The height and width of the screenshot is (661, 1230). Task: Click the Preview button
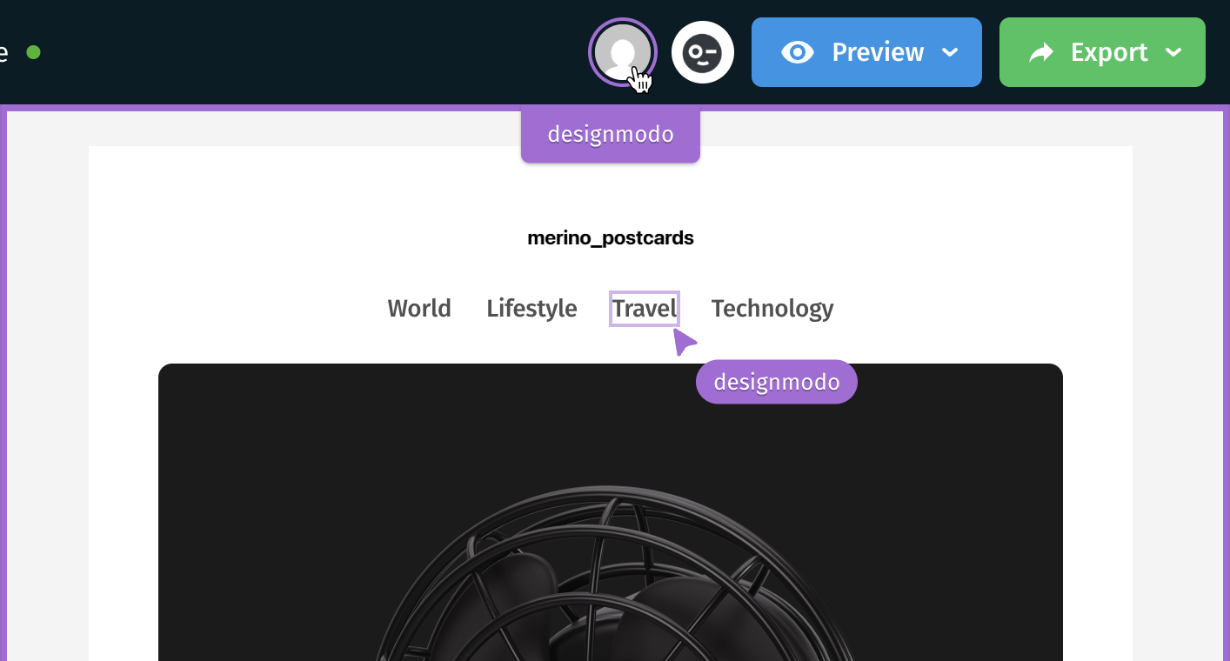(866, 52)
